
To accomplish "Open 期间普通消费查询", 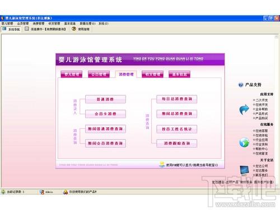I will tap(105, 129).
